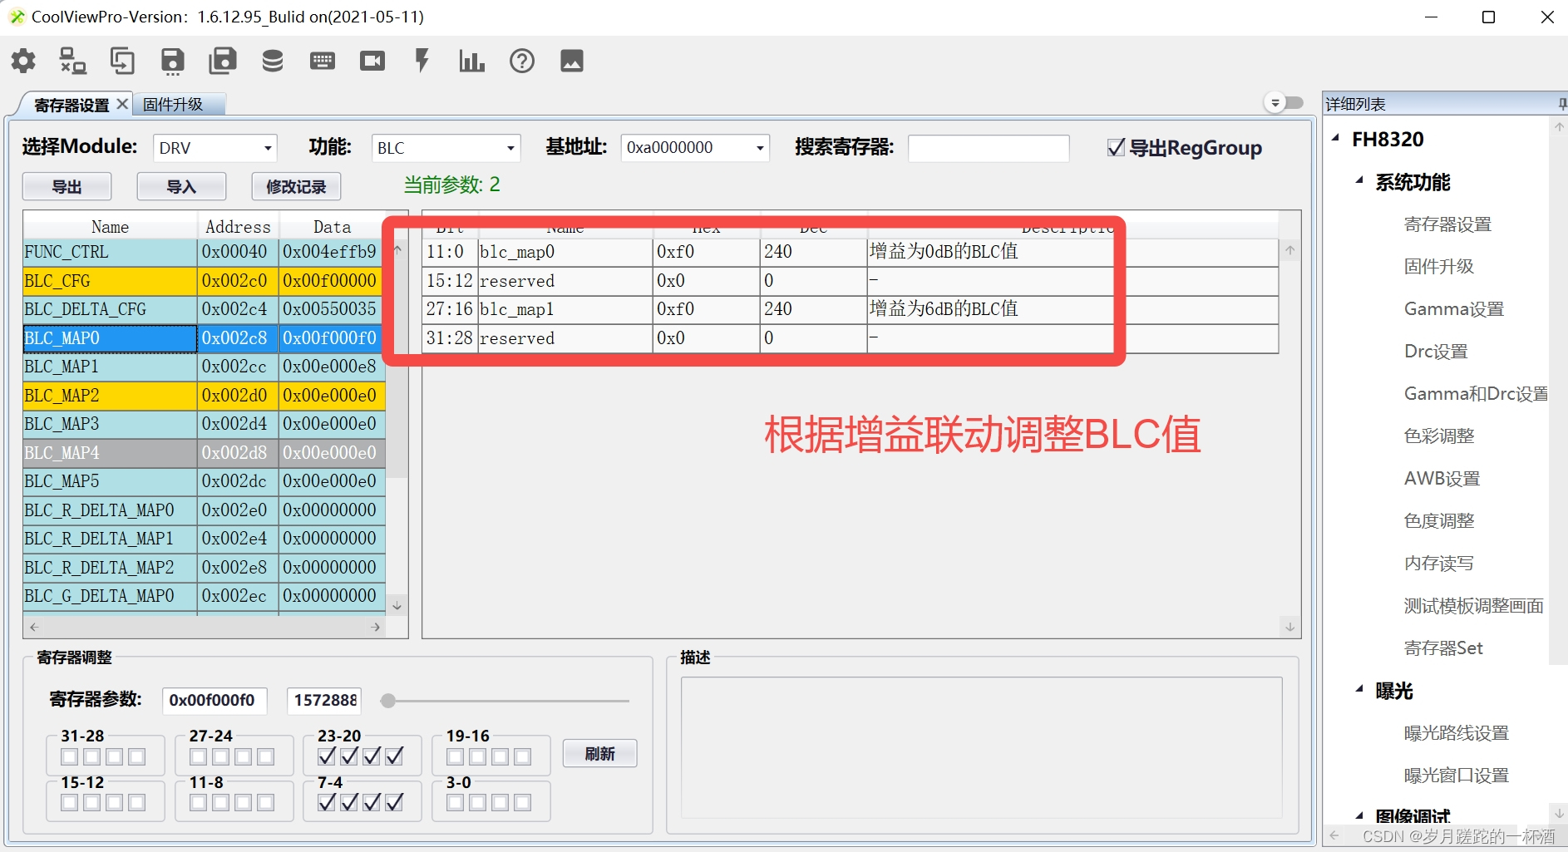Image resolution: width=1568 pixels, height=852 pixels.
Task: Click the Address column header
Action: tap(238, 227)
